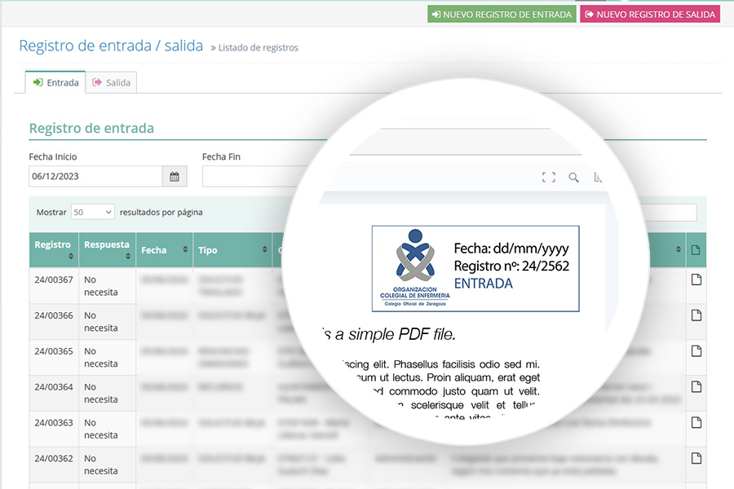Open the document for record 24/00365
734x489 pixels.
(696, 351)
